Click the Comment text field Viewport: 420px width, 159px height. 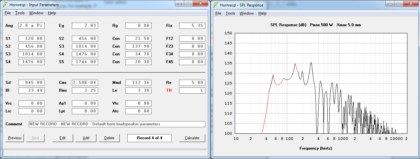[x=117, y=124]
